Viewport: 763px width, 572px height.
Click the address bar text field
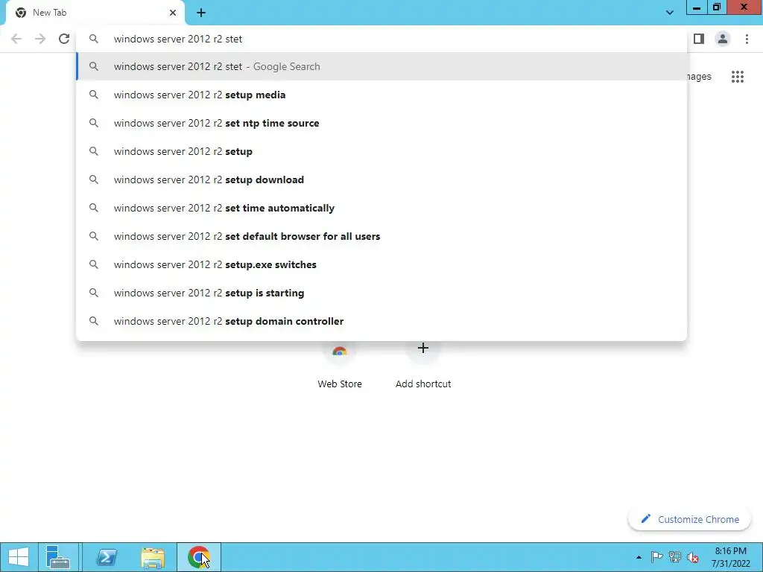[381, 39]
